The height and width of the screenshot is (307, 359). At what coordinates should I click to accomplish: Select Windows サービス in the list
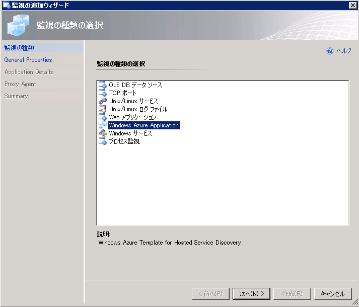[130, 133]
